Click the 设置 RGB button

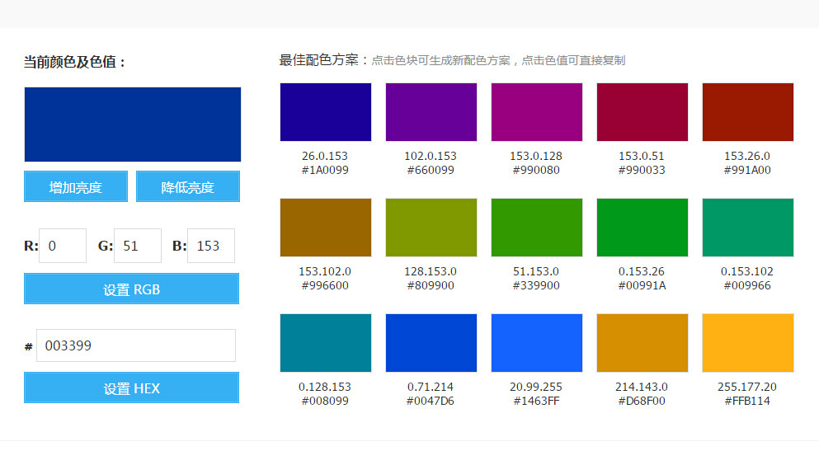131,289
